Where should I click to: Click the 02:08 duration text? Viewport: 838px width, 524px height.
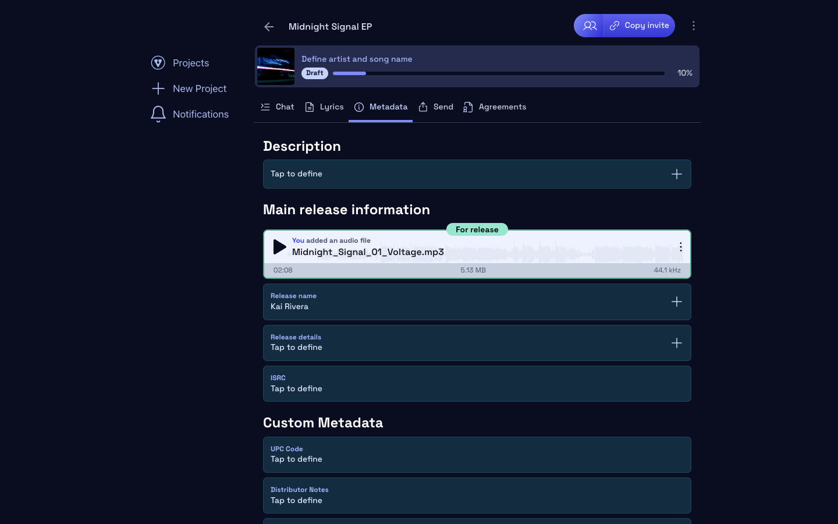coord(283,270)
